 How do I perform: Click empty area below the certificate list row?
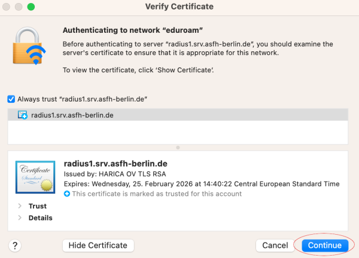178,133
